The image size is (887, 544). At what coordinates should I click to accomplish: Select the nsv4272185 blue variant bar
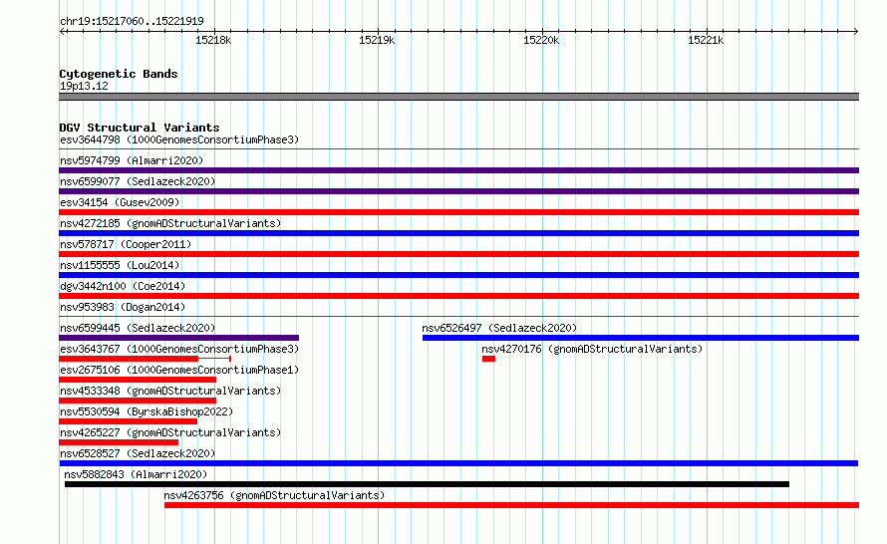click(458, 233)
